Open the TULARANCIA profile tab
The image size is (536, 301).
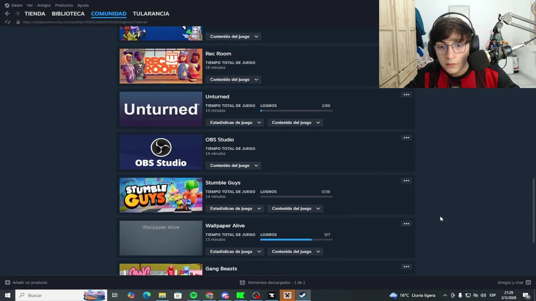click(x=151, y=13)
